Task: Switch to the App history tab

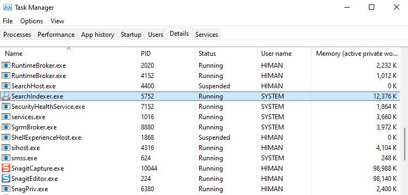Action: 97,35
